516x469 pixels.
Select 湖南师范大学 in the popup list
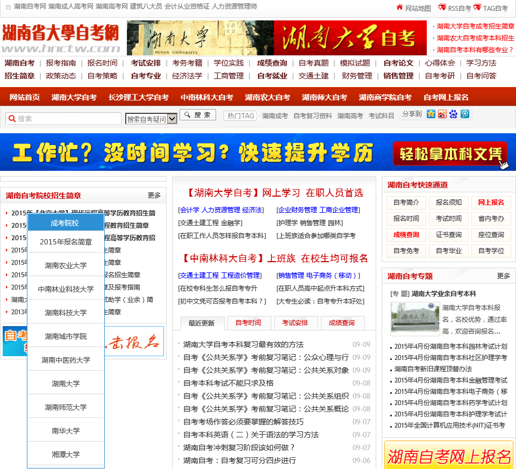coord(66,407)
